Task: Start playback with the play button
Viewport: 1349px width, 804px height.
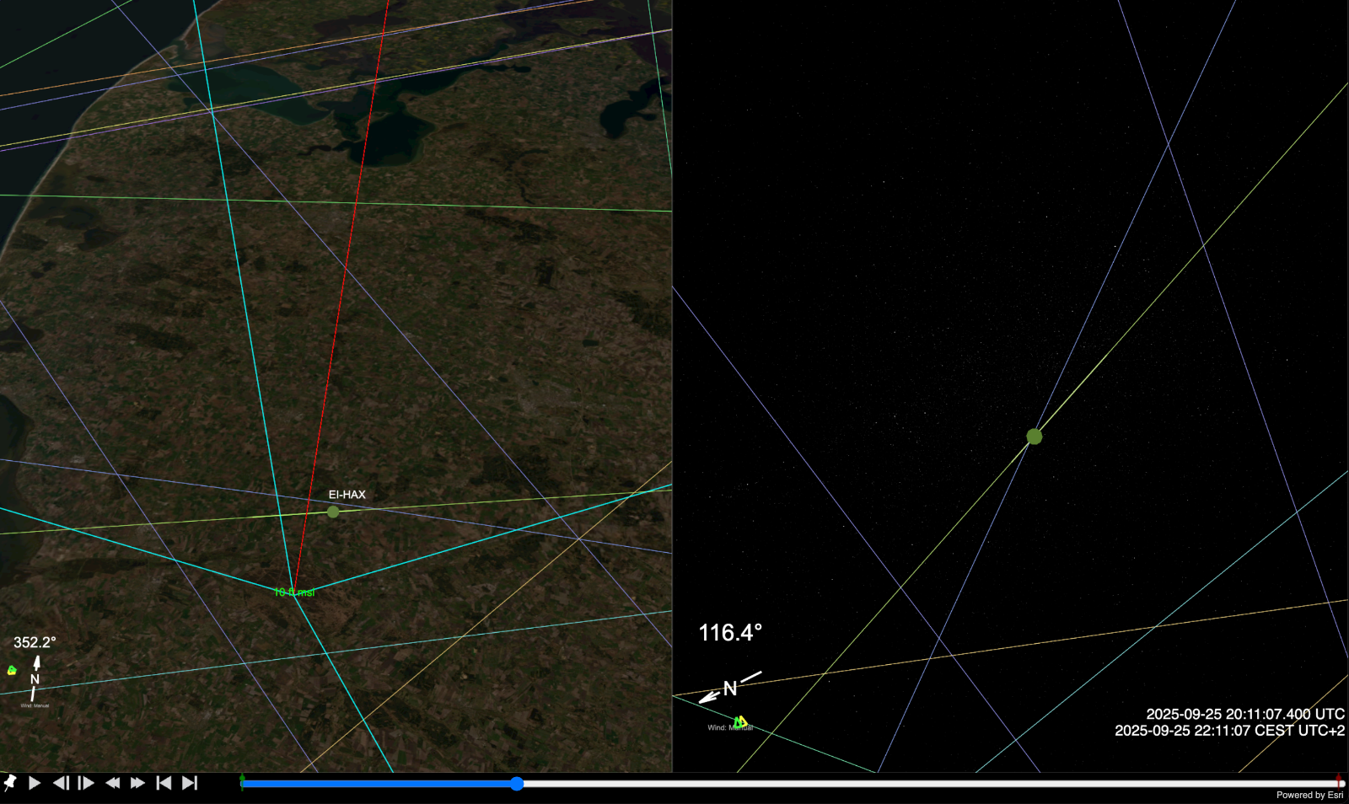Action: coord(35,783)
